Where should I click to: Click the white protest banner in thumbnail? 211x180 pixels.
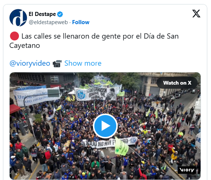[x=110, y=143]
